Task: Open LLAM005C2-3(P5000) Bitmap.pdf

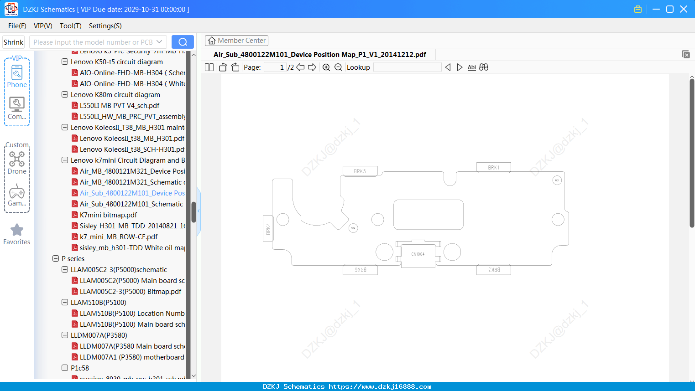Action: tap(131, 291)
